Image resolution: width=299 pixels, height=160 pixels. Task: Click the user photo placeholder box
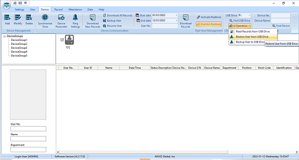click(x=28, y=94)
